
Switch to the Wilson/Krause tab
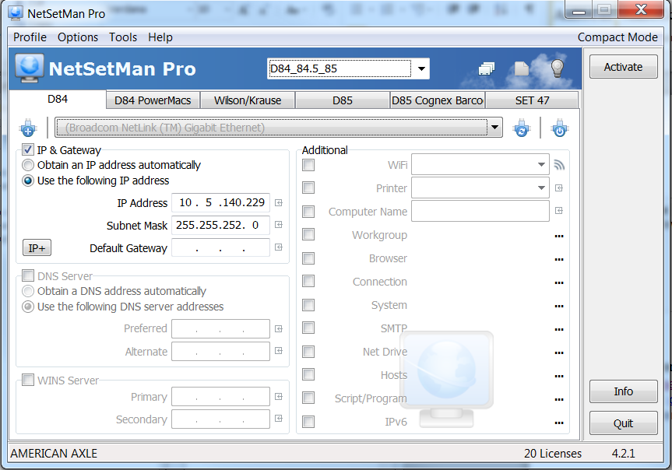coord(248,100)
